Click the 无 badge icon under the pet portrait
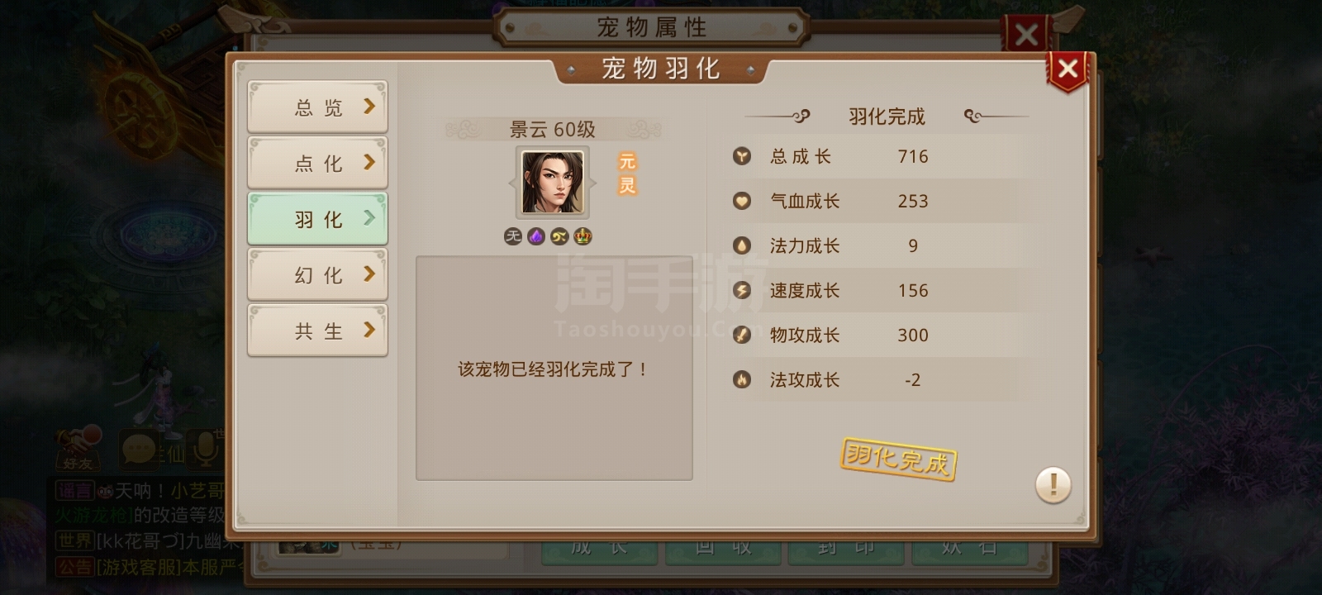Viewport: 1322px width, 595px height. [x=513, y=236]
